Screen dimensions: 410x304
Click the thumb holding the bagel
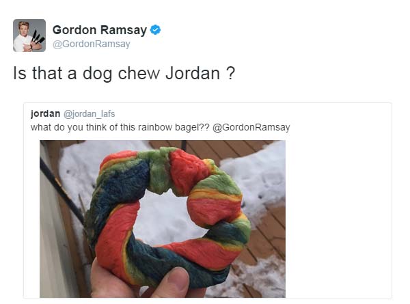coord(174,282)
